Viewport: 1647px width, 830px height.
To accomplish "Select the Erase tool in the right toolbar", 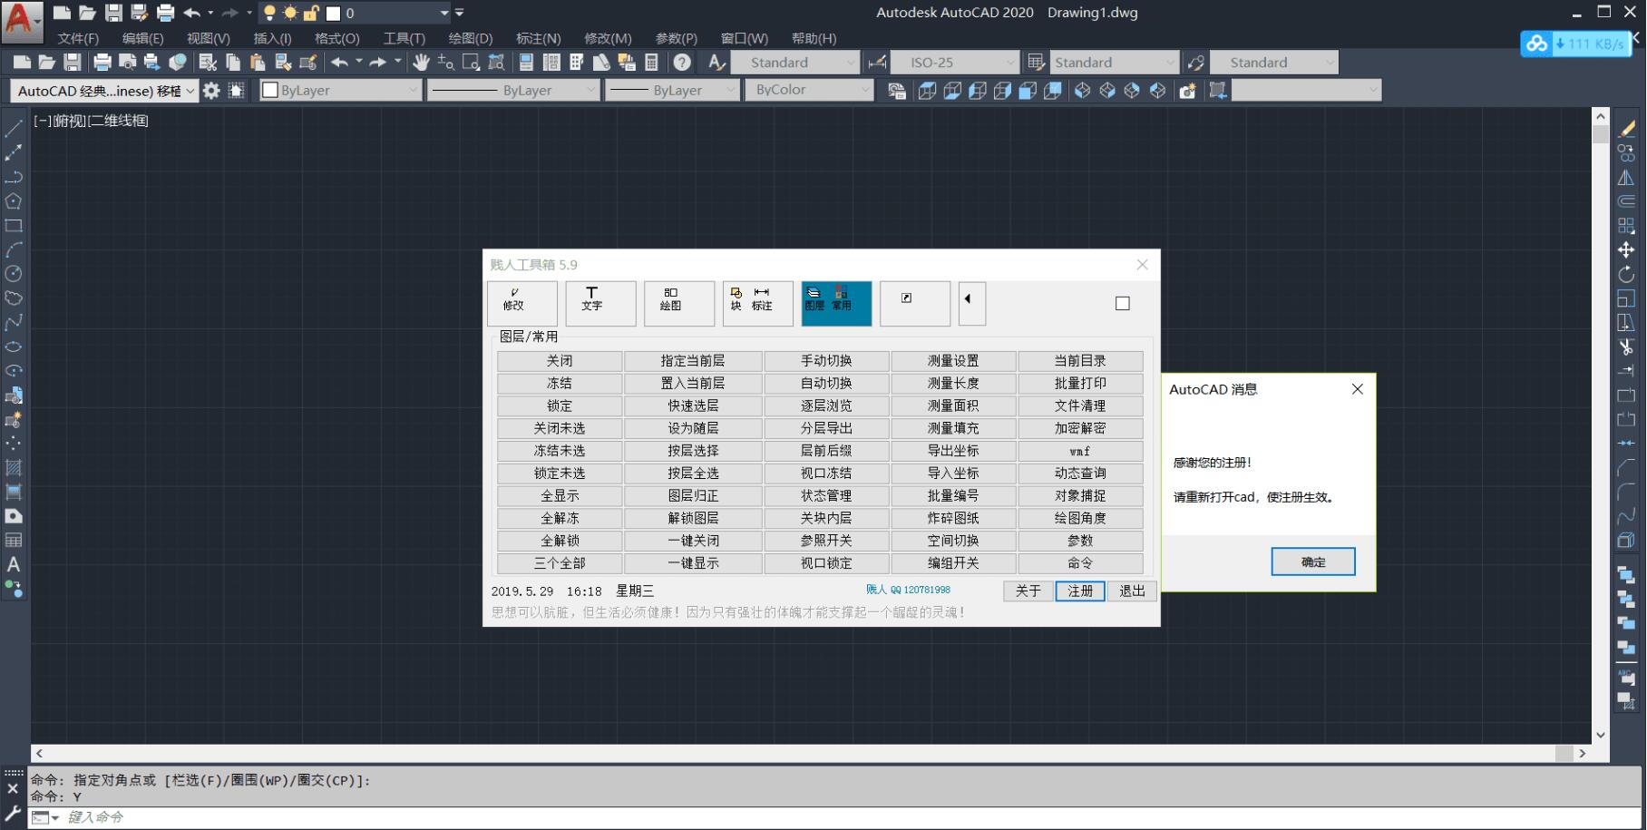I will (x=1626, y=129).
